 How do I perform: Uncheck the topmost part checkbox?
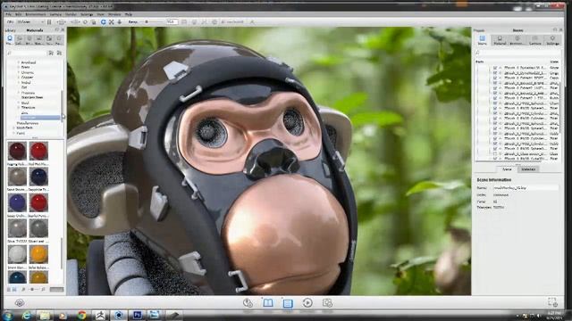(495, 68)
